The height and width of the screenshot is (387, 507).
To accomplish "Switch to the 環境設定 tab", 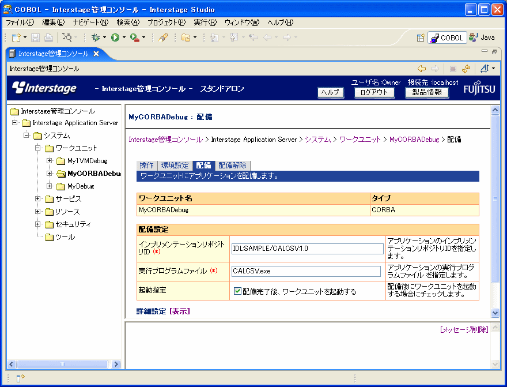I will pos(175,166).
